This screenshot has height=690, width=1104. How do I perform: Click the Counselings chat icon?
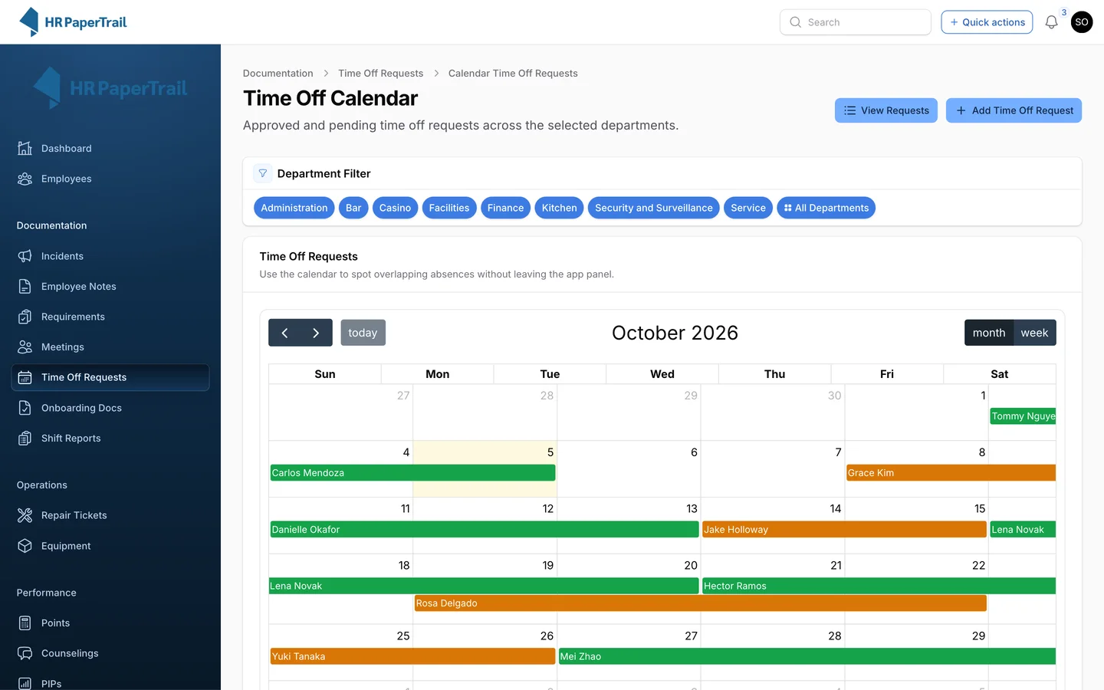25,653
